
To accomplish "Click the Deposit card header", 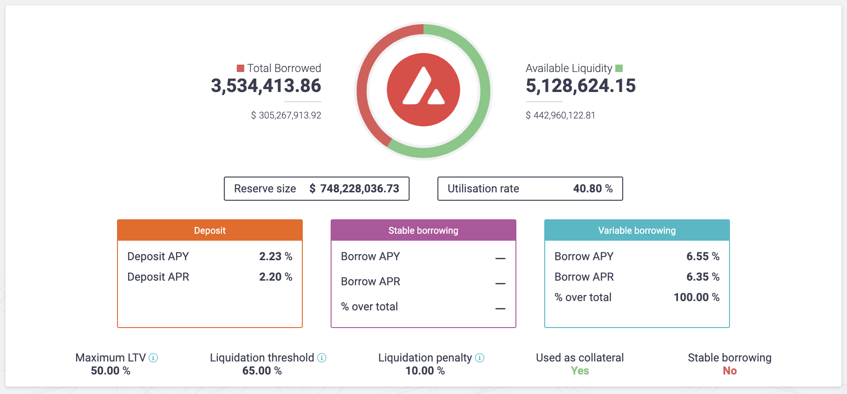I will [x=210, y=230].
